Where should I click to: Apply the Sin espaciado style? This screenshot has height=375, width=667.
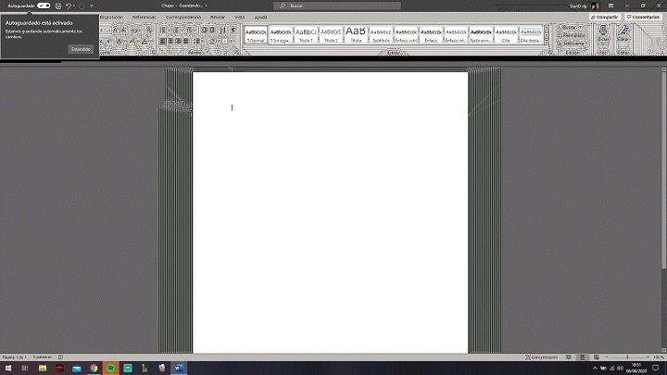281,34
